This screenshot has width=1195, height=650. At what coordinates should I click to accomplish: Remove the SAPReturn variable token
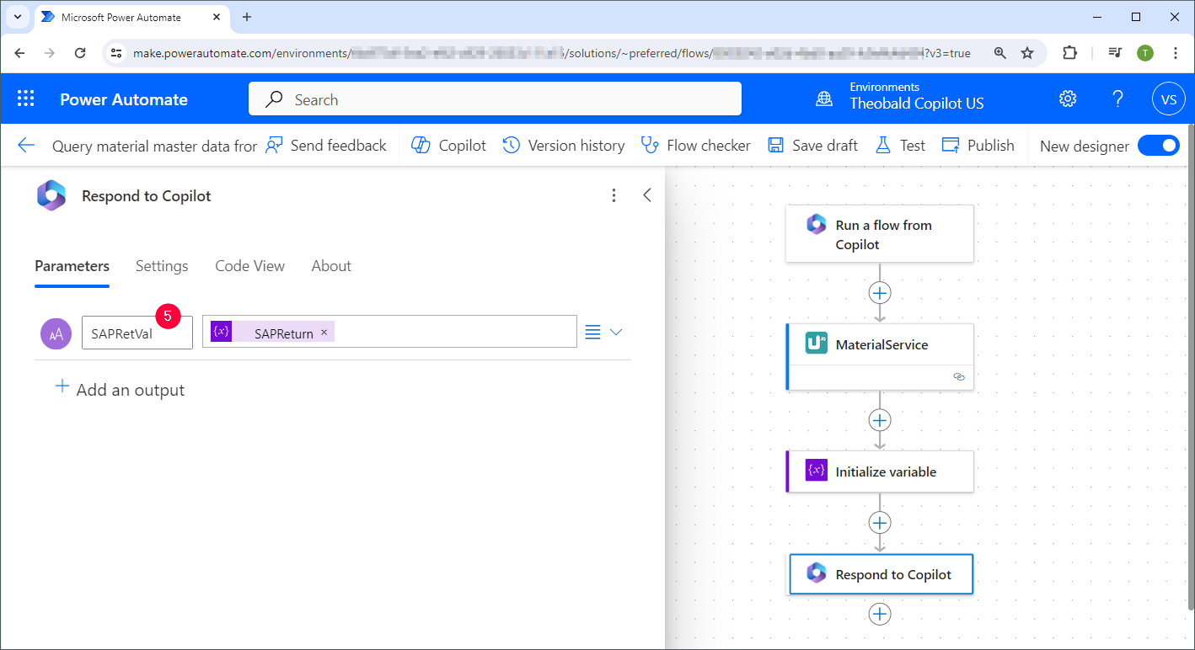[x=324, y=333]
